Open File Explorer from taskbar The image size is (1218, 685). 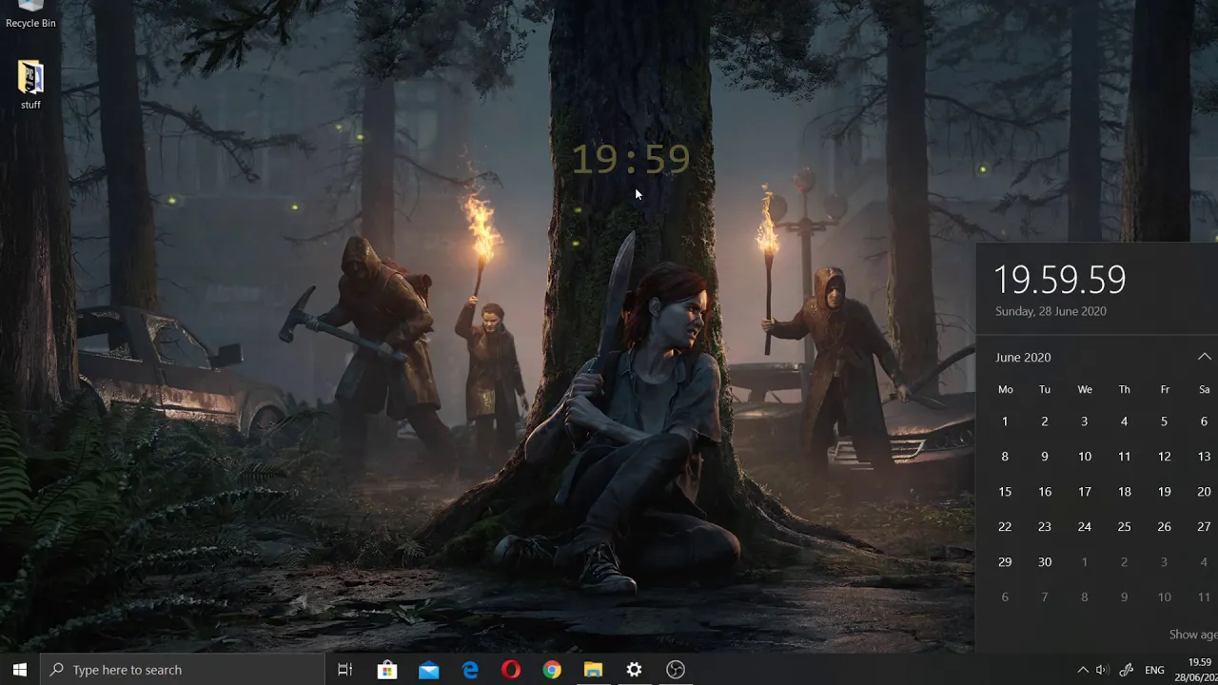point(593,670)
